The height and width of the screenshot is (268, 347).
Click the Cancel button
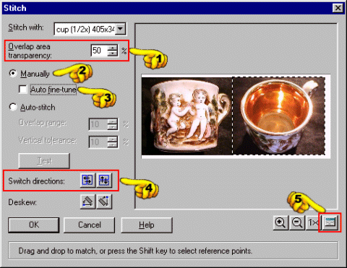point(90,225)
